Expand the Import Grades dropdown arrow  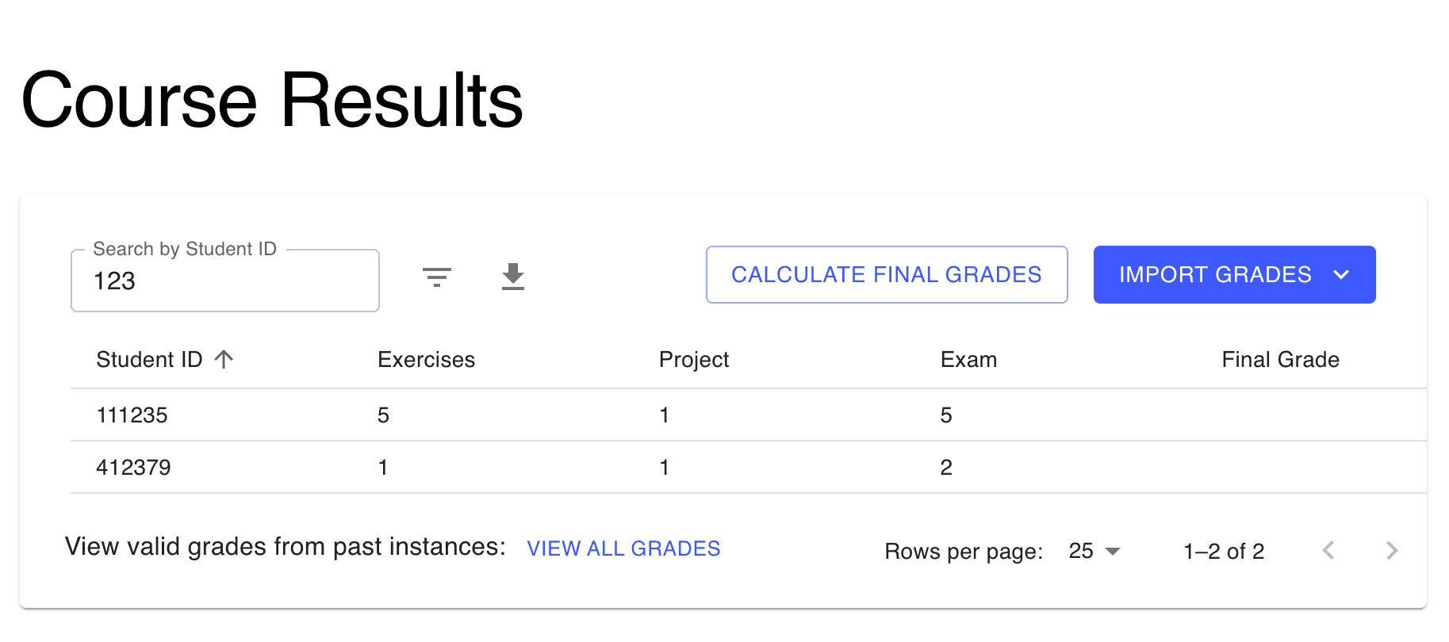pyautogui.click(x=1341, y=275)
